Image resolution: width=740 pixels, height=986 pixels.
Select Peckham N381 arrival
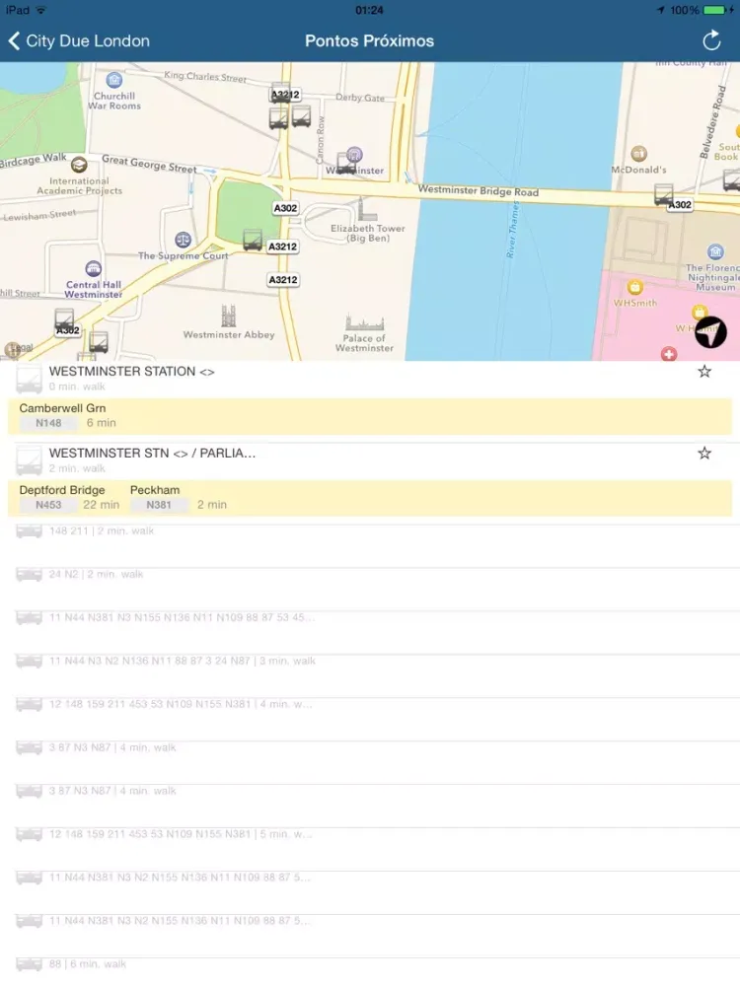click(x=179, y=497)
